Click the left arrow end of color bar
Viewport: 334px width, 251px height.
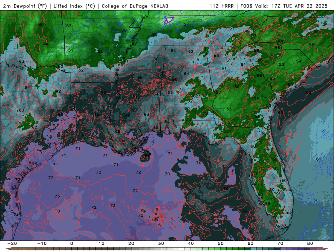[x=8, y=249]
